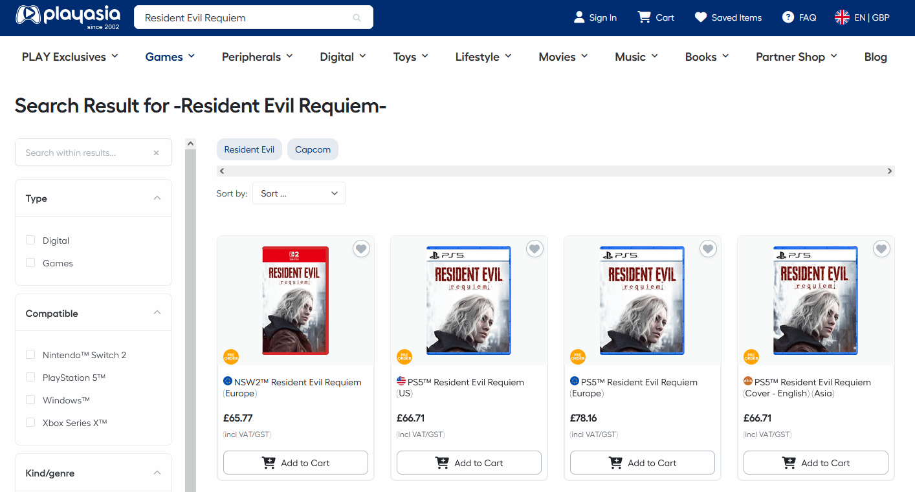Screen dimensions: 915x492
Task: Save the NSW2 Resident Evil Requiem via heart
Action: coord(361,248)
